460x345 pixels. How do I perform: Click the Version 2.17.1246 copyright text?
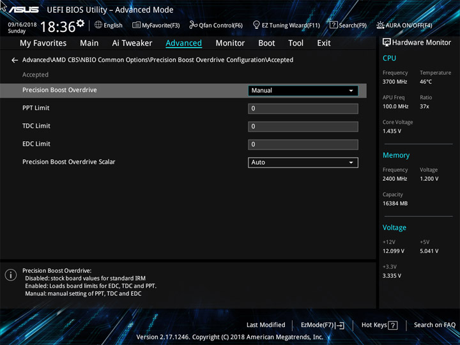[x=230, y=337]
